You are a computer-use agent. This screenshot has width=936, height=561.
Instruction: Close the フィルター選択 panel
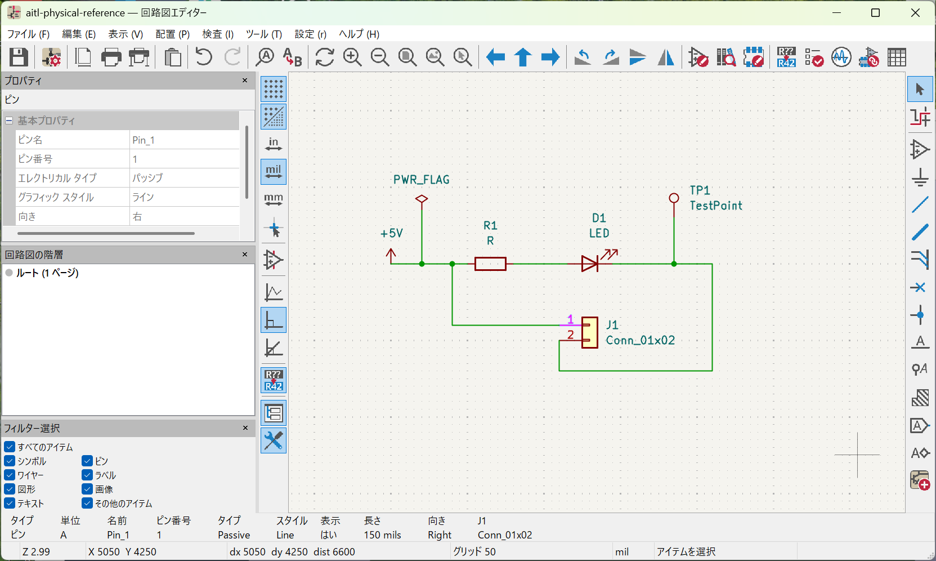245,428
